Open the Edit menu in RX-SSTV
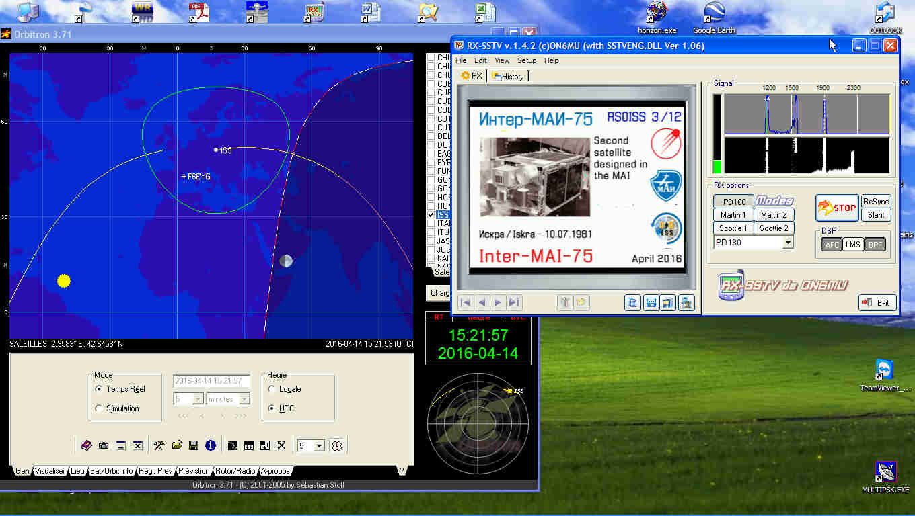 (480, 60)
